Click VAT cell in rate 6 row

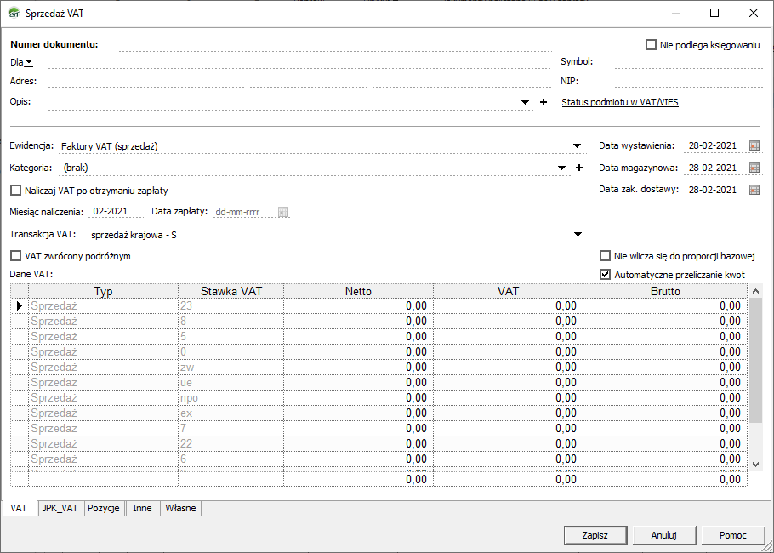point(508,459)
